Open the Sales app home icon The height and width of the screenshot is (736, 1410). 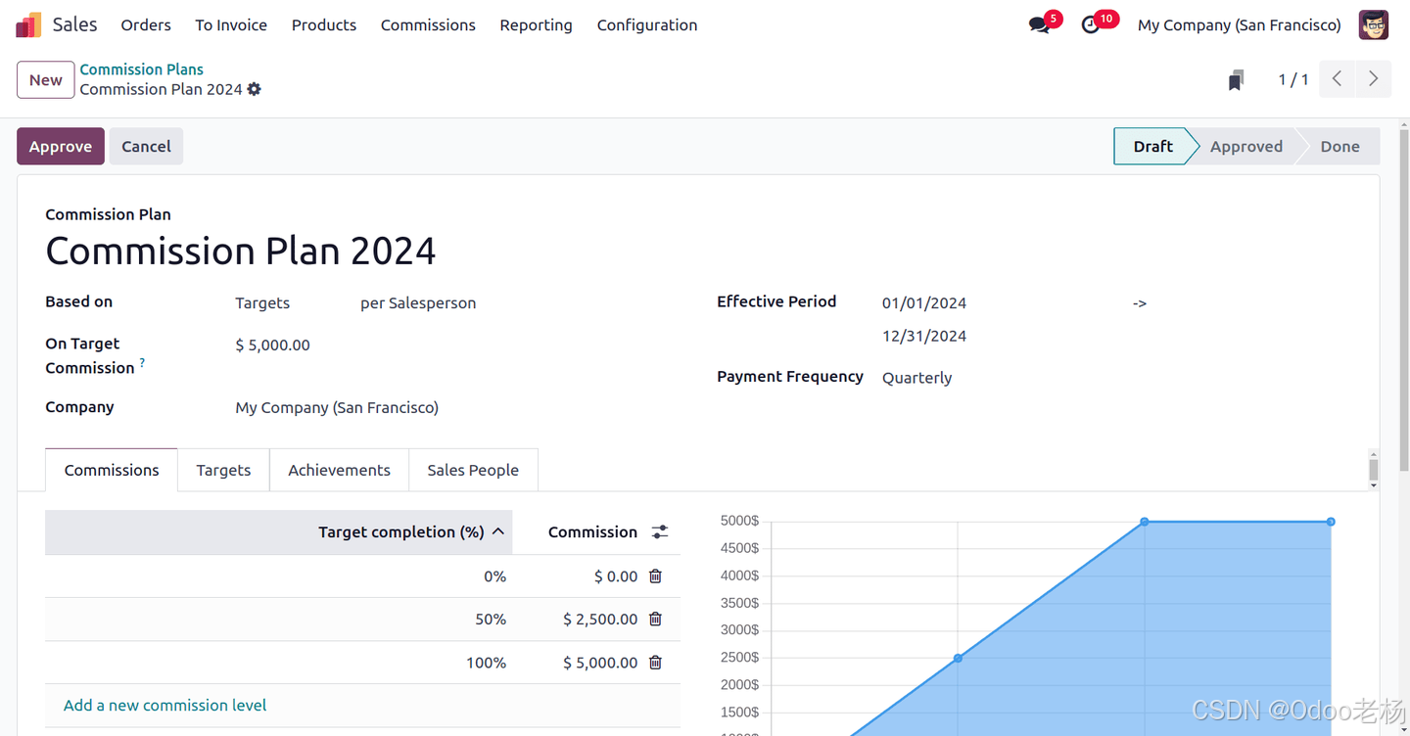pos(28,24)
